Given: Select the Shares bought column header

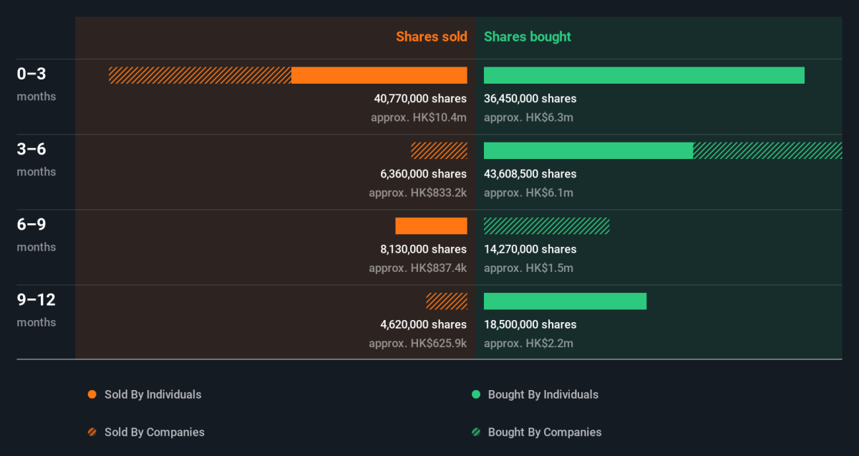Looking at the screenshot, I should coord(528,37).
